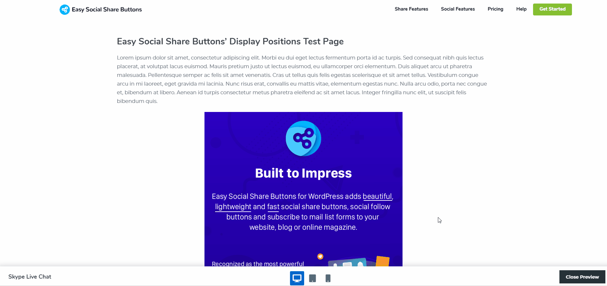
Task: Click the Easy Social Share Buttons site title
Action: coord(107,10)
